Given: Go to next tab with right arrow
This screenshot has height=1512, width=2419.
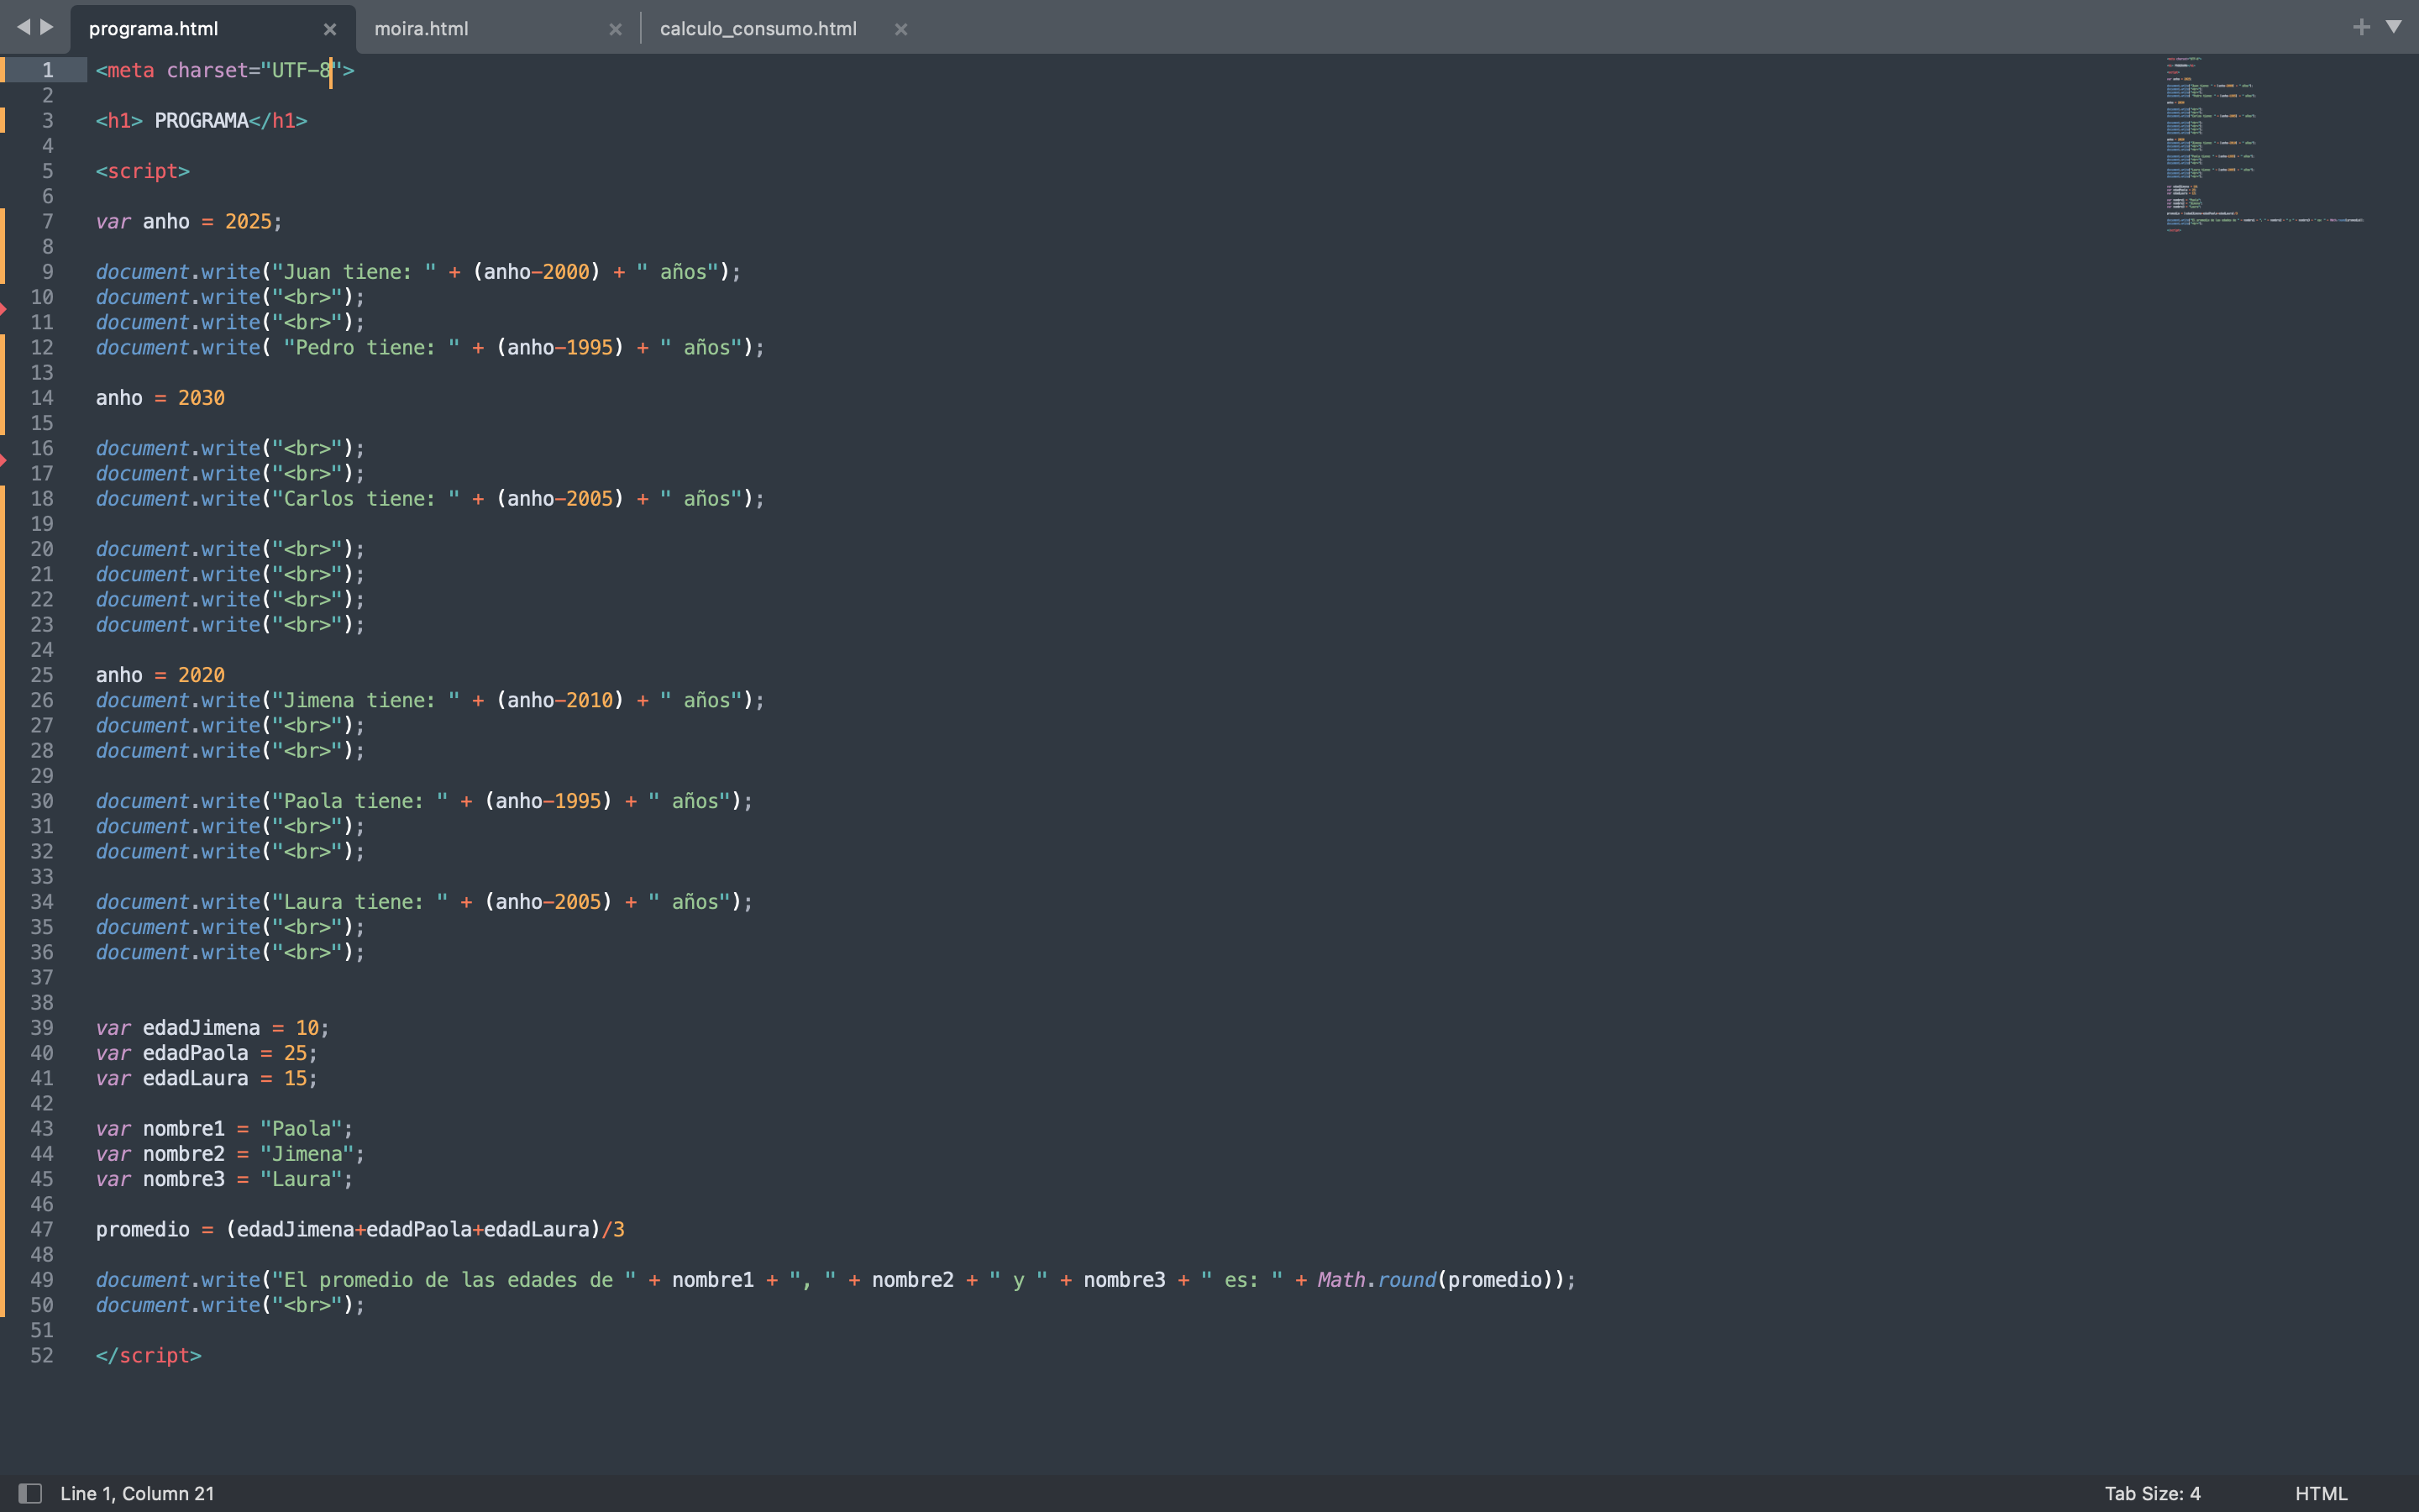Looking at the screenshot, I should (x=47, y=27).
